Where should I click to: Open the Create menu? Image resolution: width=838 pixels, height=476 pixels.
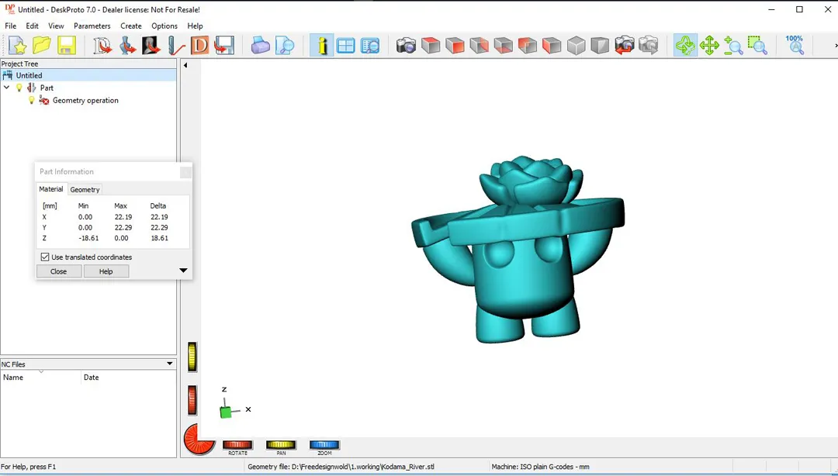(131, 26)
